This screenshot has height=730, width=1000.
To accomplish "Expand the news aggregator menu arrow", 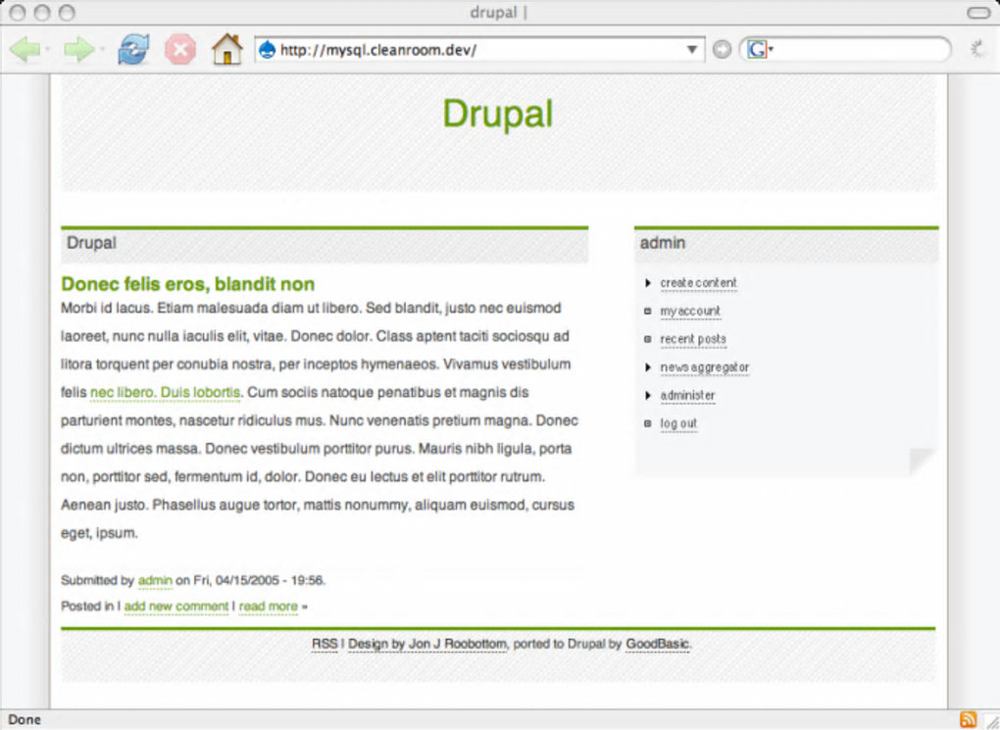I will point(647,367).
